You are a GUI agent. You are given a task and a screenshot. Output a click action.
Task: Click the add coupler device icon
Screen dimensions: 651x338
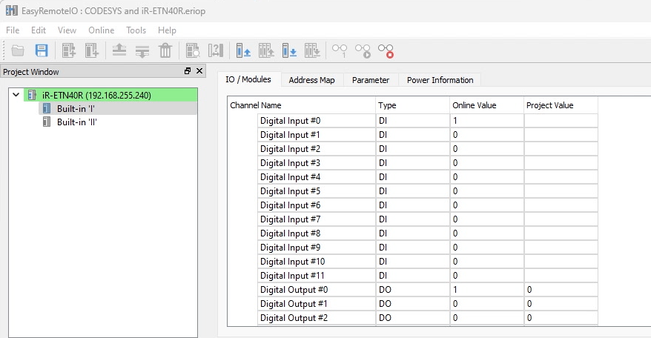click(69, 50)
